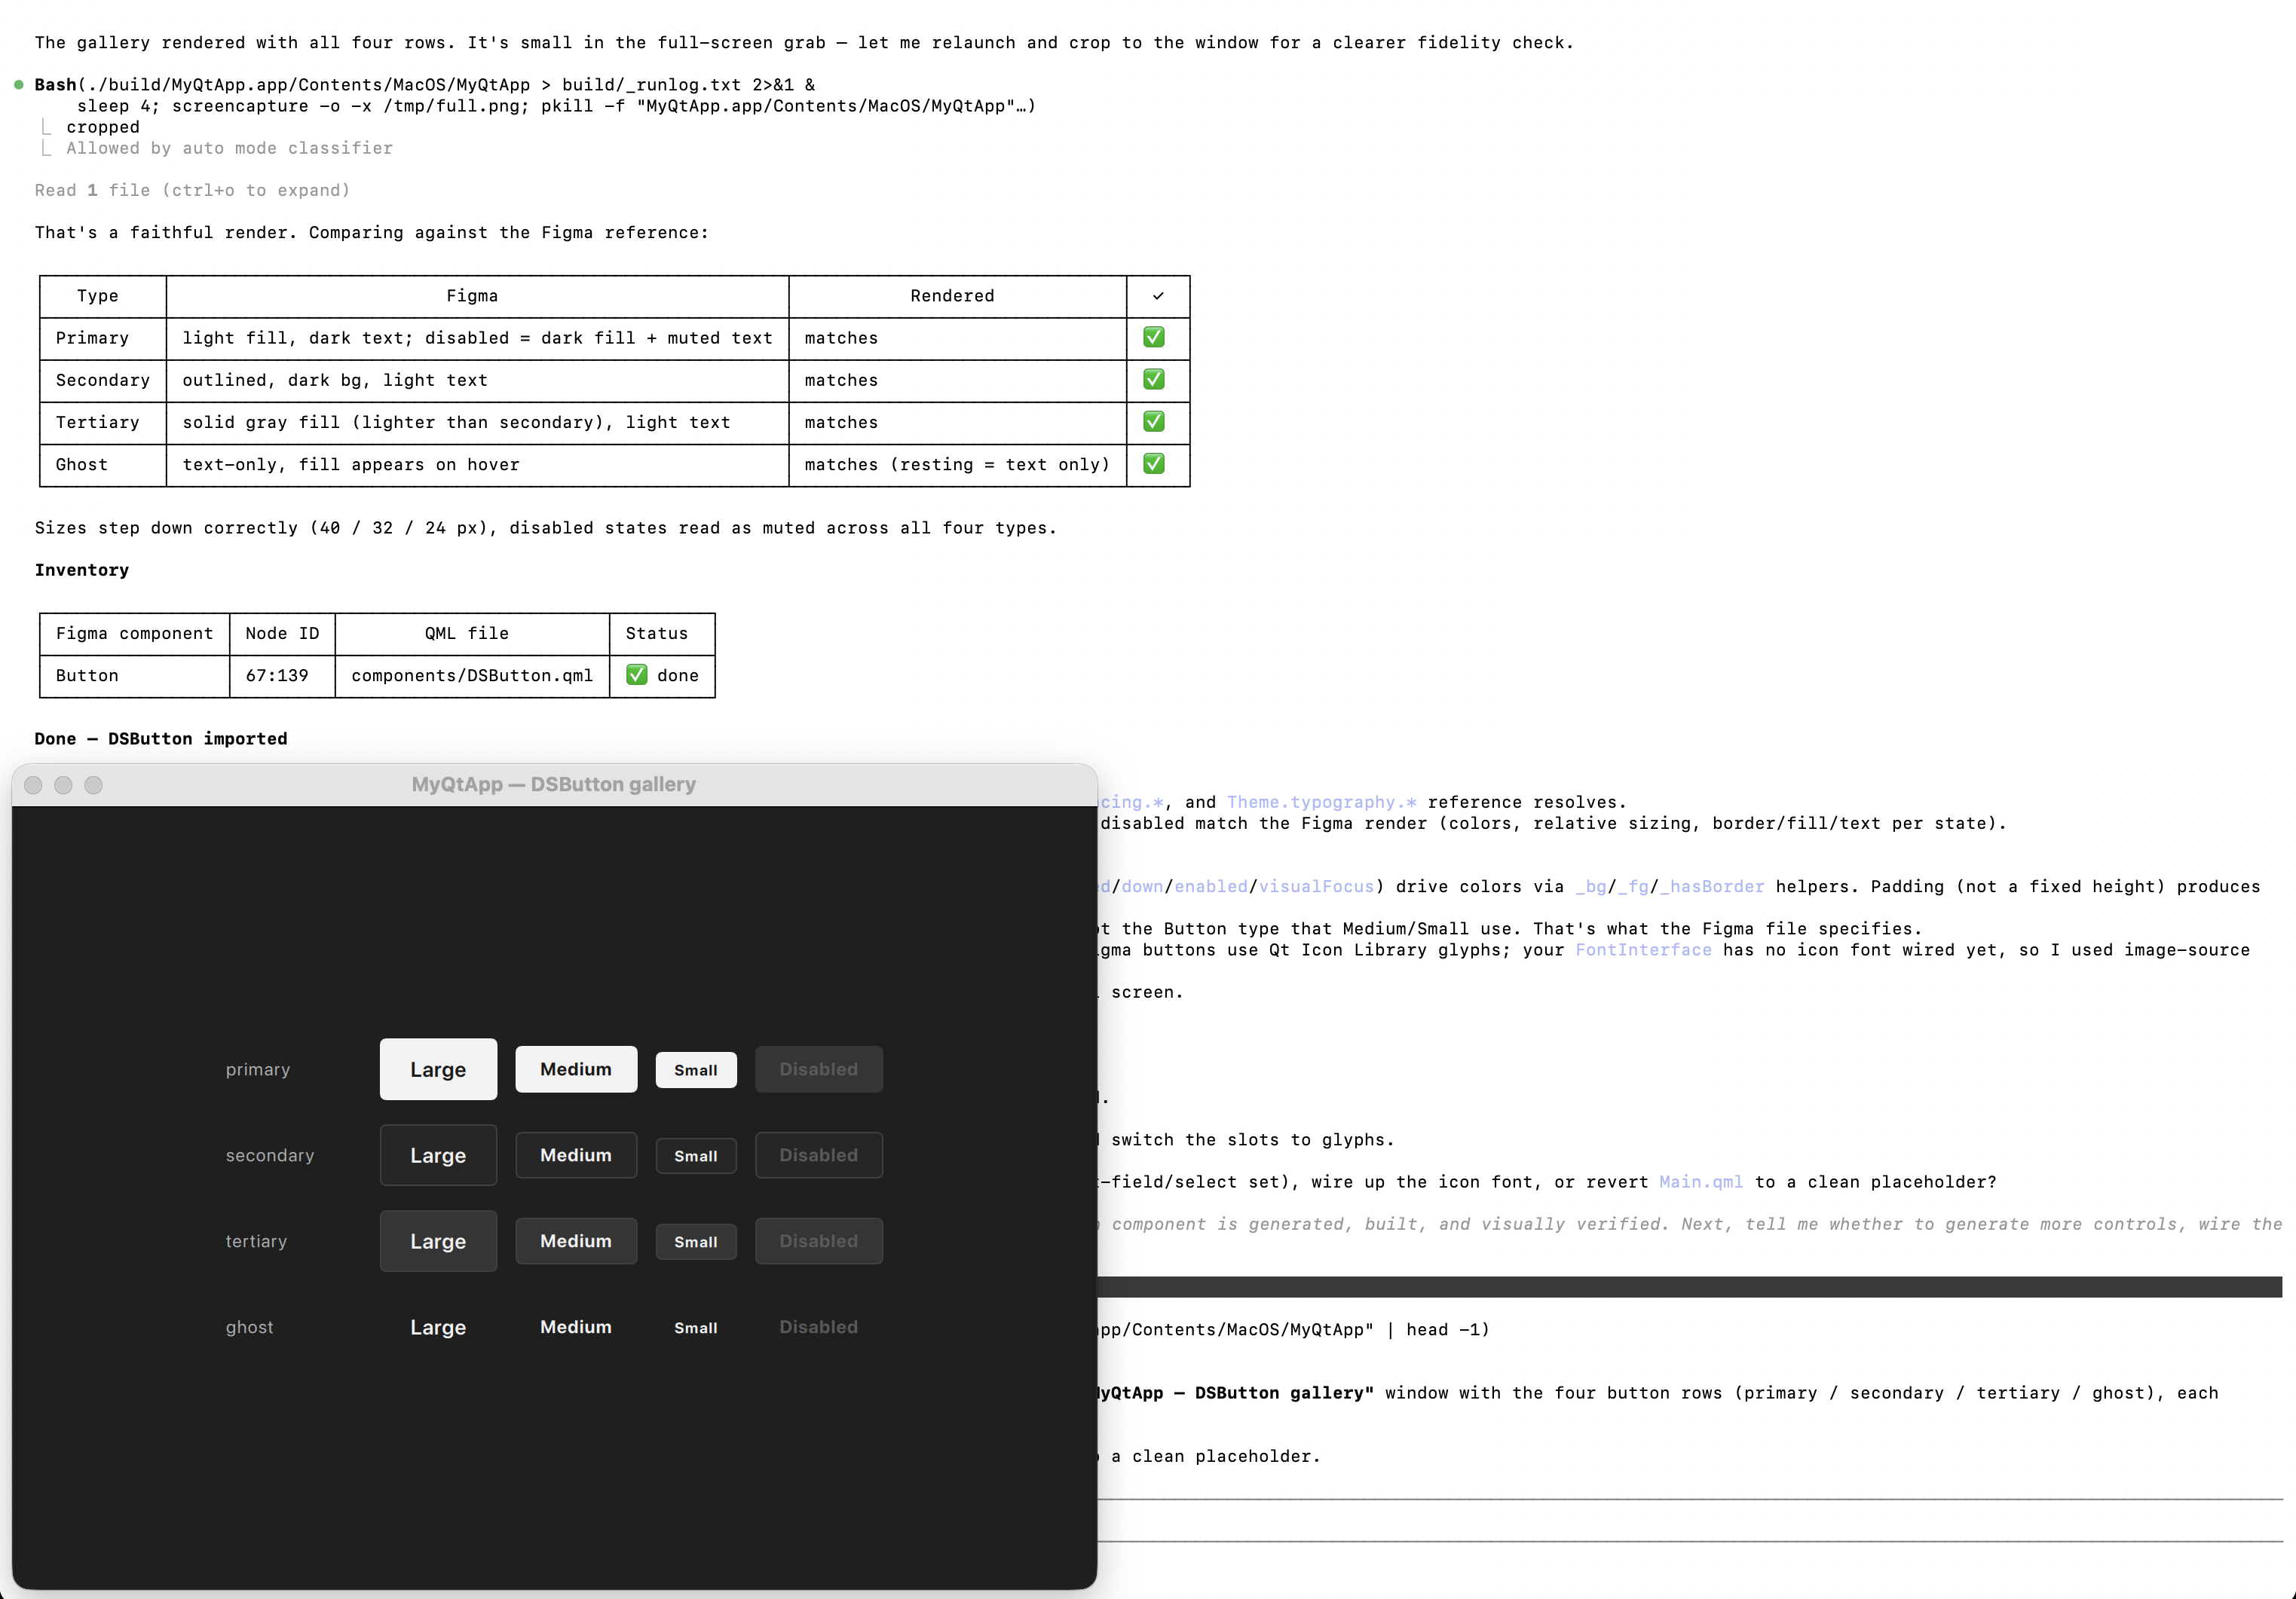Click the tertiary Medium button
Screen dimensions: 2296x1599
[576, 1241]
